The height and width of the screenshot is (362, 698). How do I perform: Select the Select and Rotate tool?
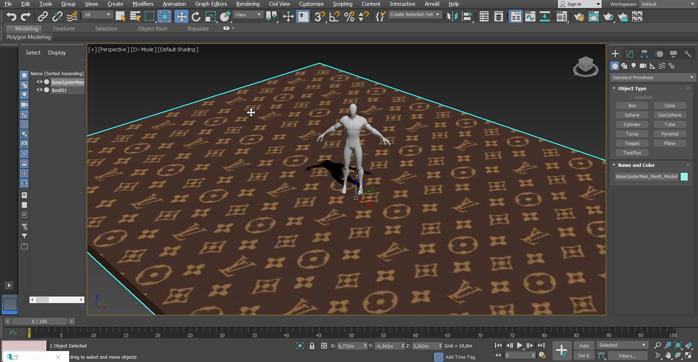(196, 17)
